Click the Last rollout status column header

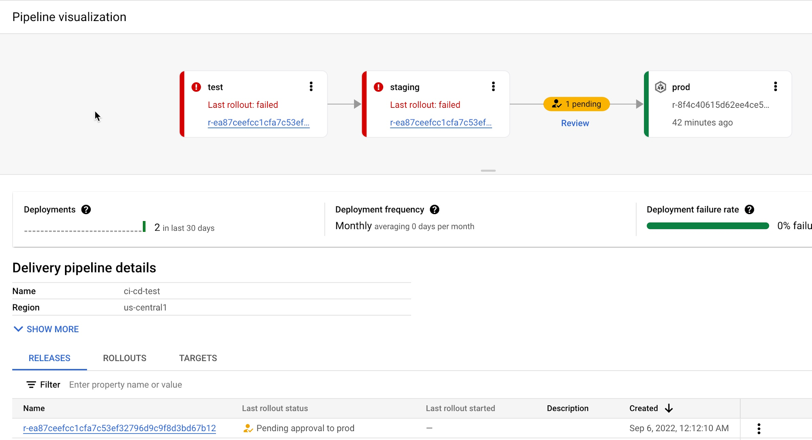[x=275, y=408]
